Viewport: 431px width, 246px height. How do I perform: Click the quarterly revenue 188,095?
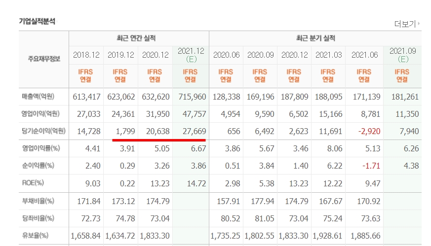pos(328,97)
